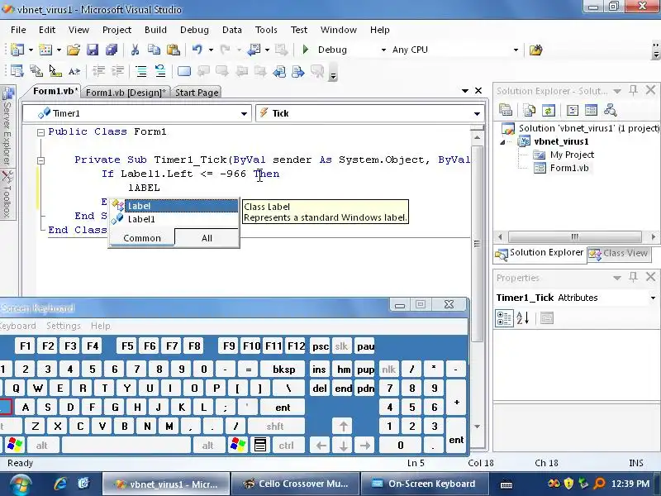The width and height of the screenshot is (661, 496).
Task: Open the Properties object selector dropdown
Action: click(653, 298)
